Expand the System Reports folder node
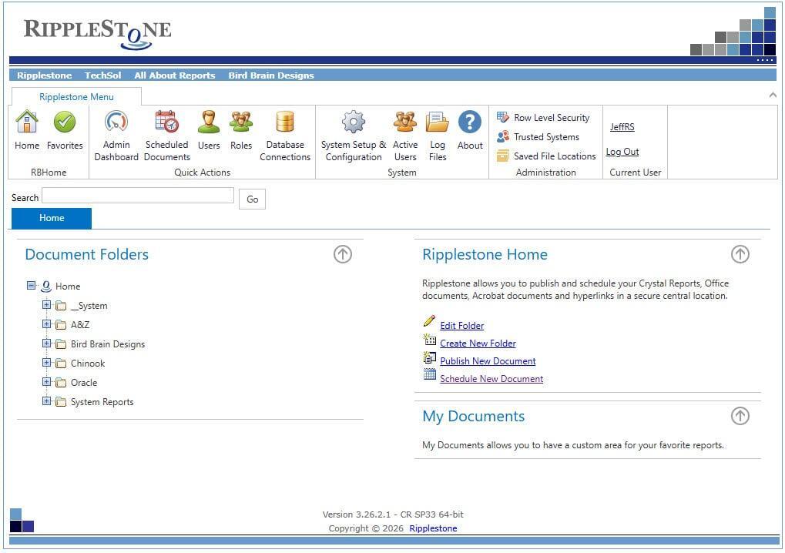Viewport: 785px width, 553px height. [46, 401]
